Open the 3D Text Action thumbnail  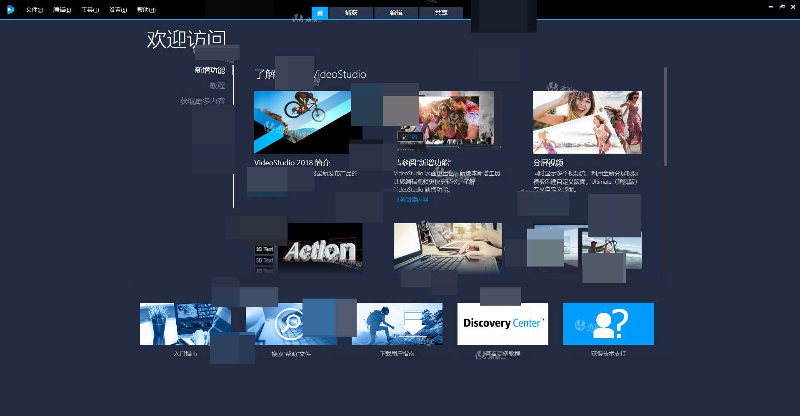click(308, 248)
